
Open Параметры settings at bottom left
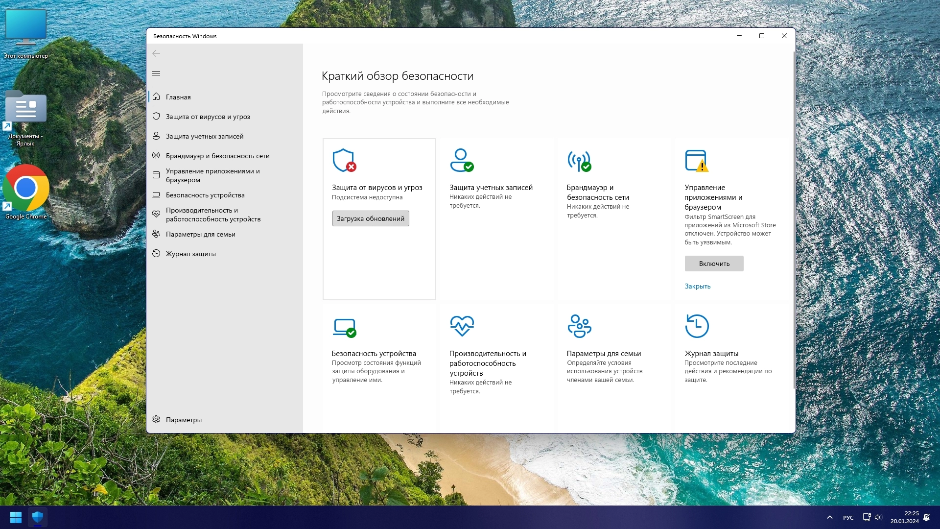[184, 420]
